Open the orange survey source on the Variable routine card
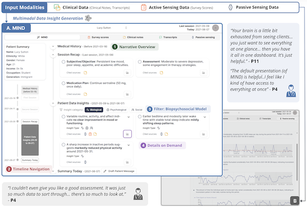The width and height of the screenshot is (307, 208). click(90, 134)
